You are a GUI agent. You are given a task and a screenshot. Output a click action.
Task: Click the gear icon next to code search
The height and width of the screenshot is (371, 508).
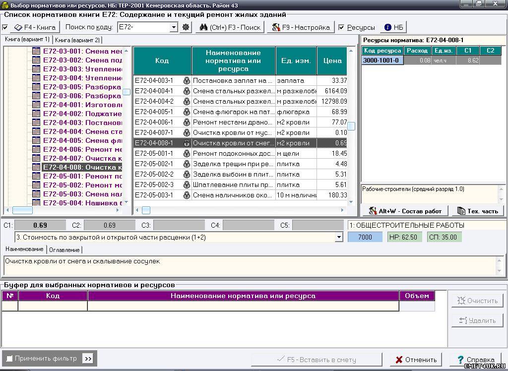(186, 27)
